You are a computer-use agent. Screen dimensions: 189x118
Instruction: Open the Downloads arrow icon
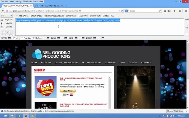pos(175,11)
